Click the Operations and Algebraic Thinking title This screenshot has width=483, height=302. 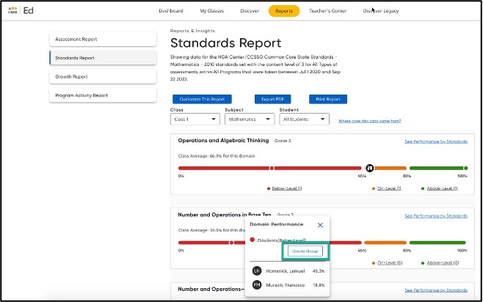[x=223, y=141]
